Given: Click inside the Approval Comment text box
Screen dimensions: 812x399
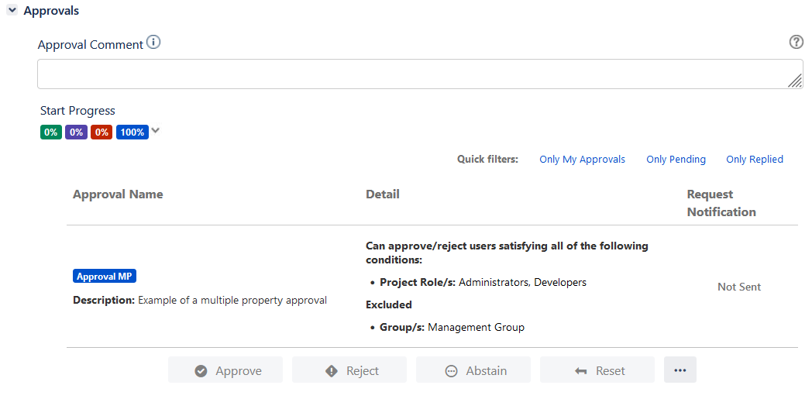Looking at the screenshot, I should click(x=411, y=74).
